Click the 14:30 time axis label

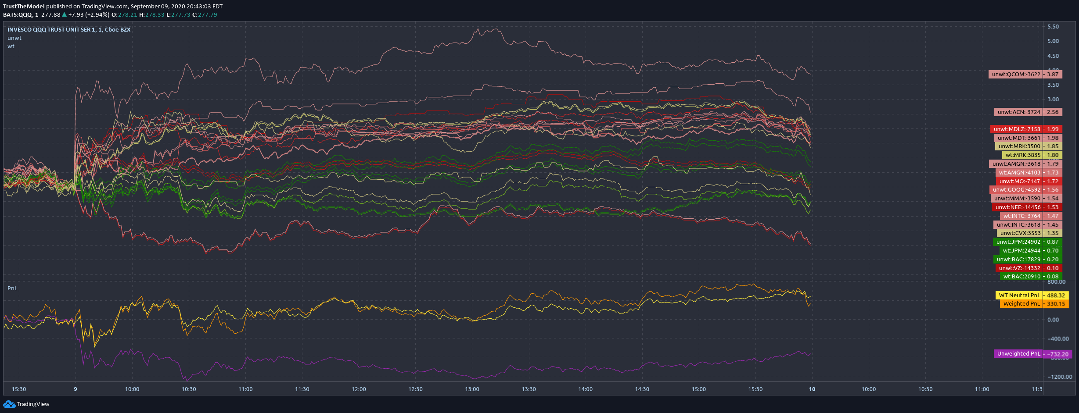(642, 389)
